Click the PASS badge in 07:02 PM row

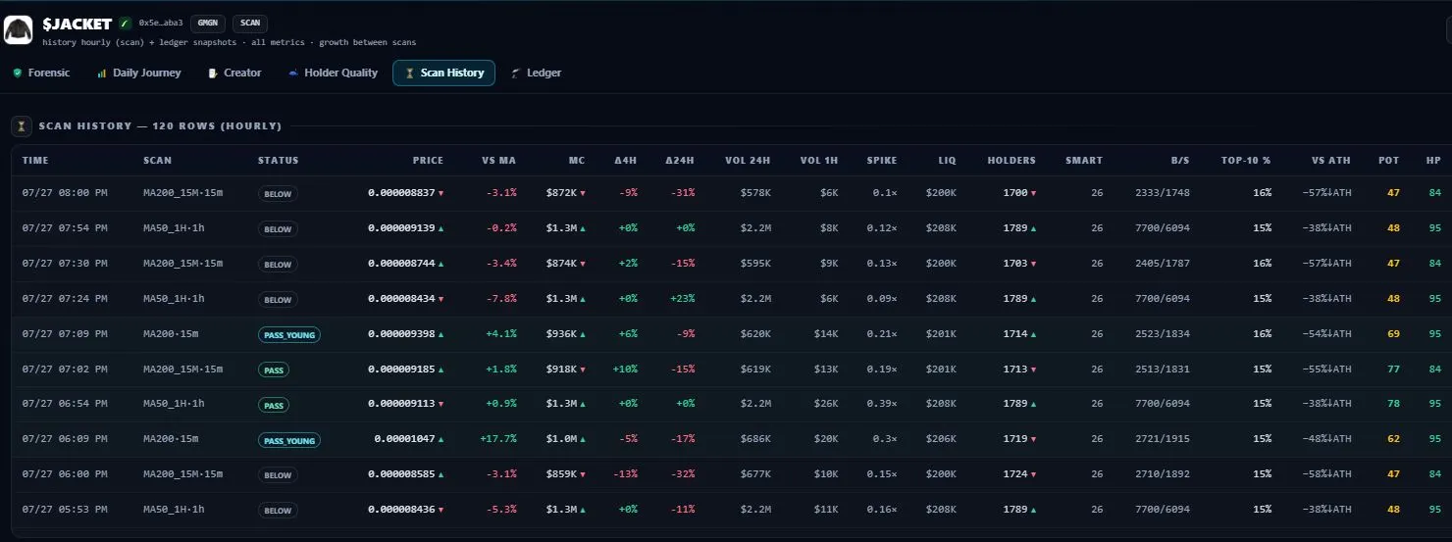click(274, 370)
